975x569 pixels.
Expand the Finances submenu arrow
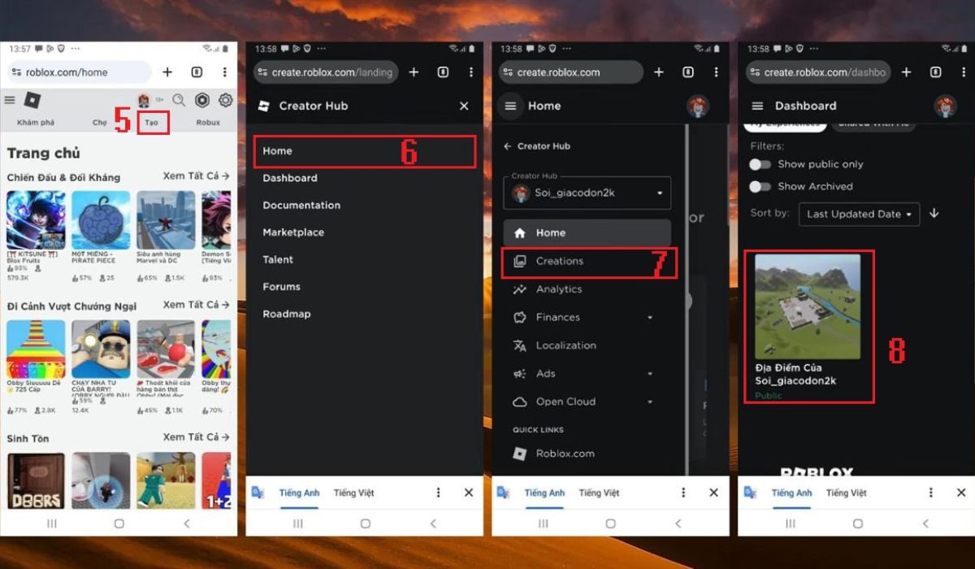pos(650,318)
